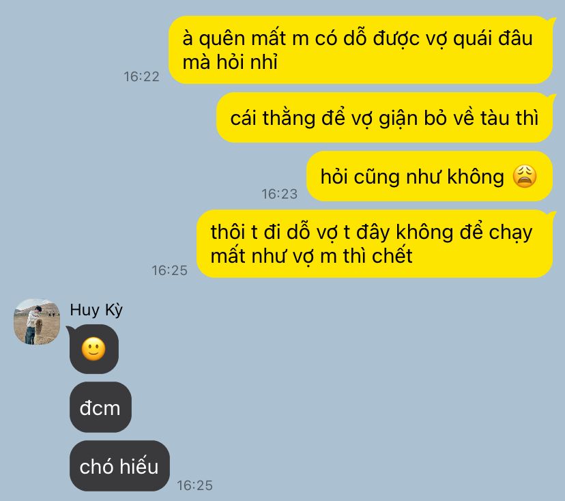
Task: Select the "chó hiếu" message bubble
Action: point(119,466)
